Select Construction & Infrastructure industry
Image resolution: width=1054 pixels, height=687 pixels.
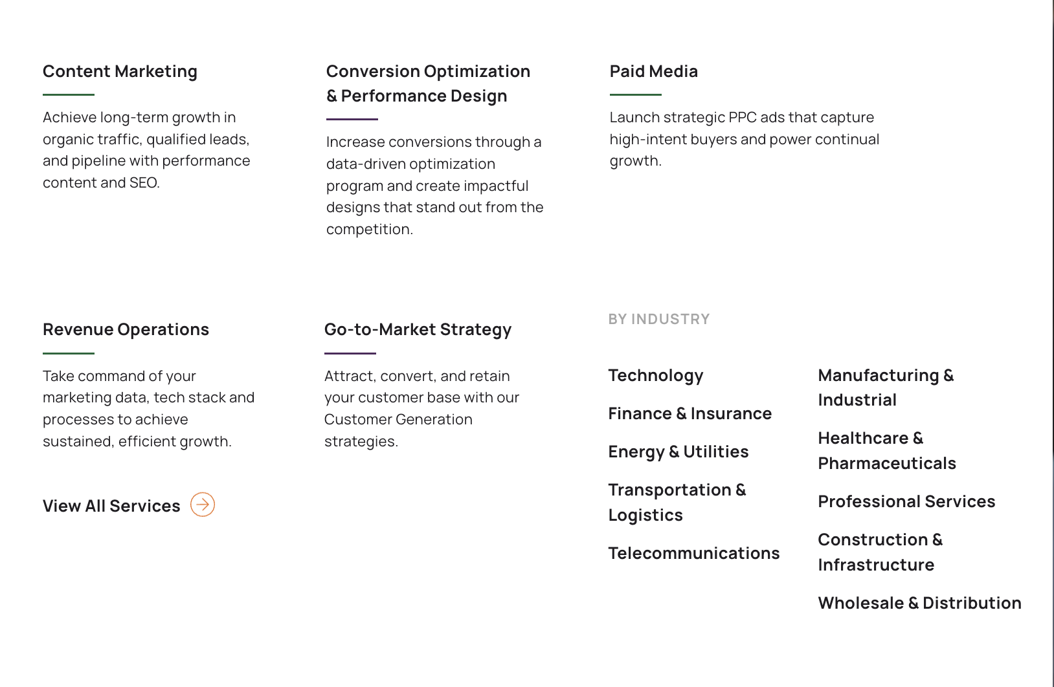point(880,552)
